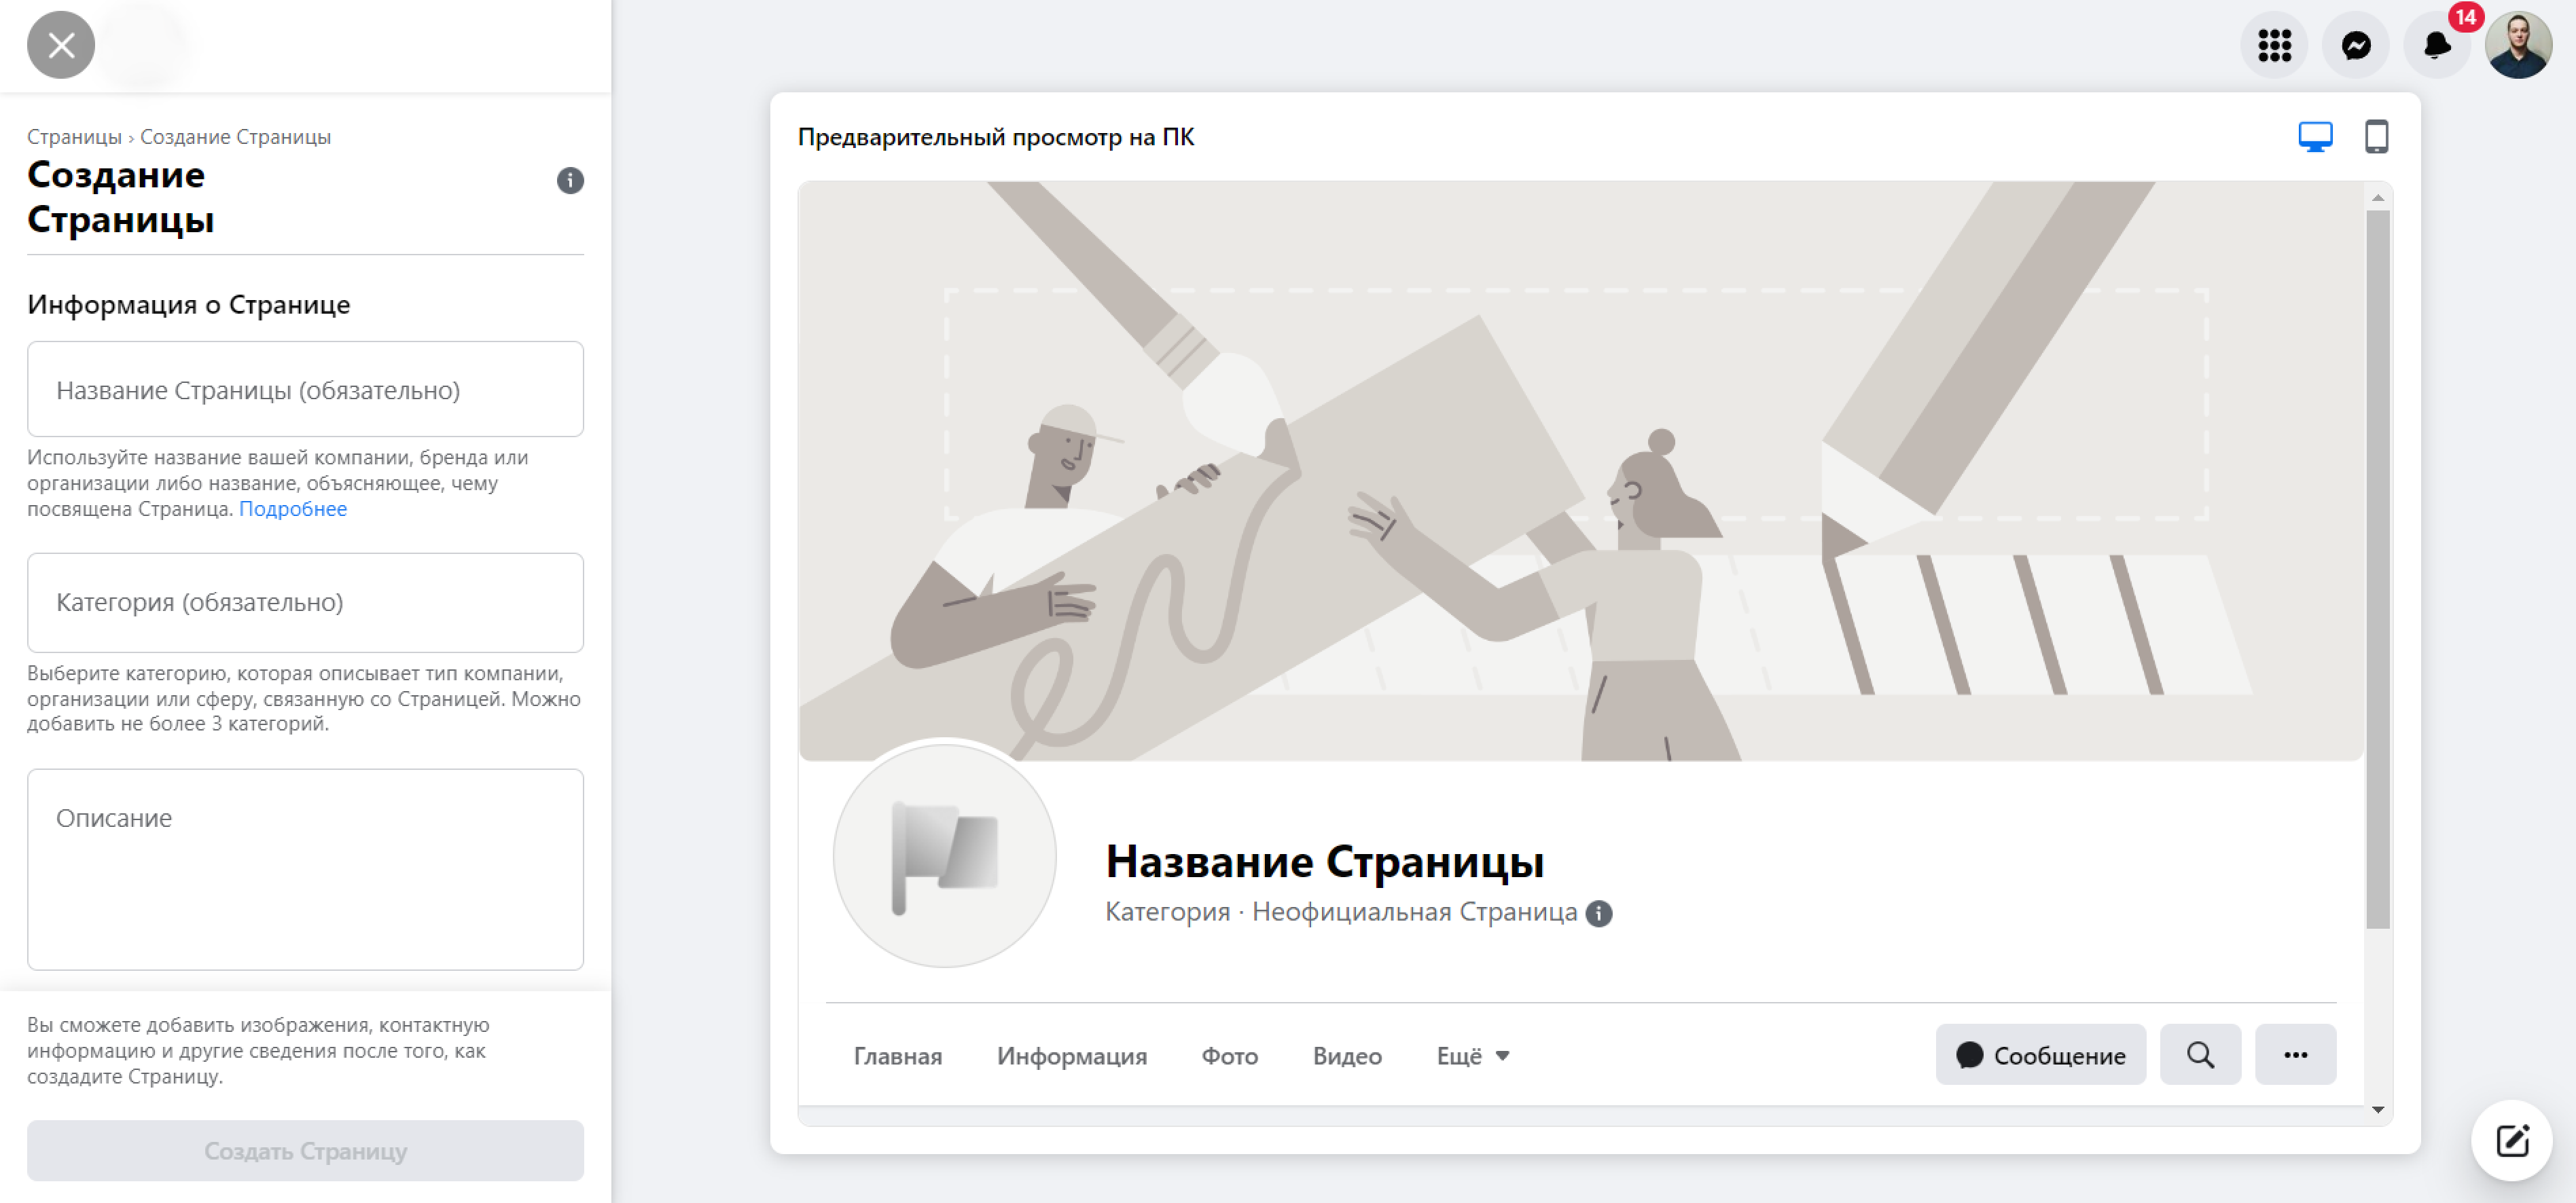Open the three-dots more options button

pyautogui.click(x=2295, y=1054)
